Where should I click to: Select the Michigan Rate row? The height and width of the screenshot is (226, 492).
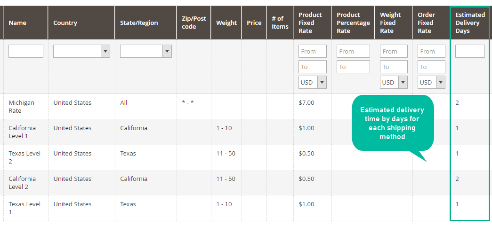click(x=246, y=107)
